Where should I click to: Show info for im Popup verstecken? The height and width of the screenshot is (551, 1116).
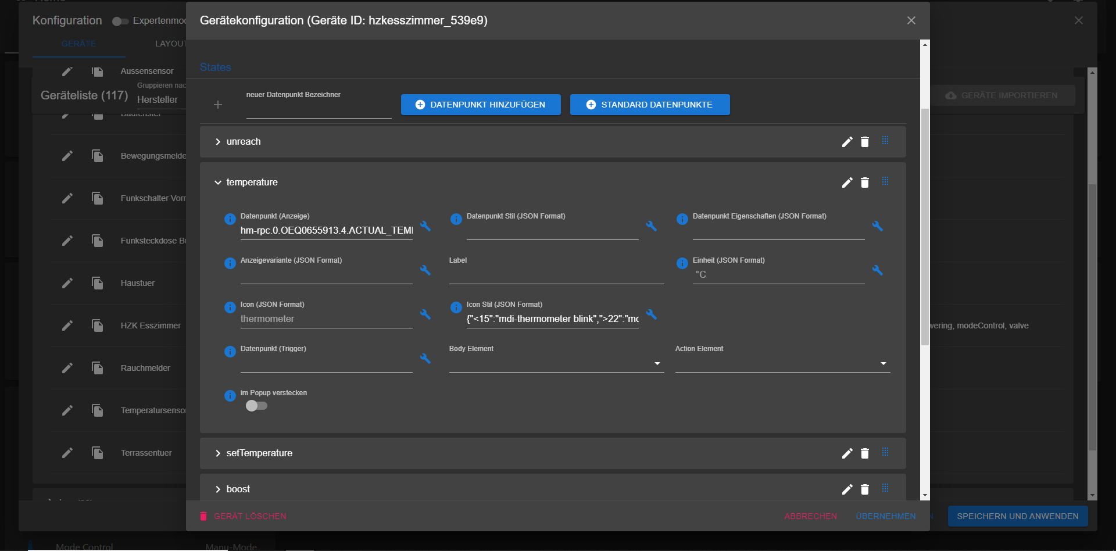pos(230,396)
